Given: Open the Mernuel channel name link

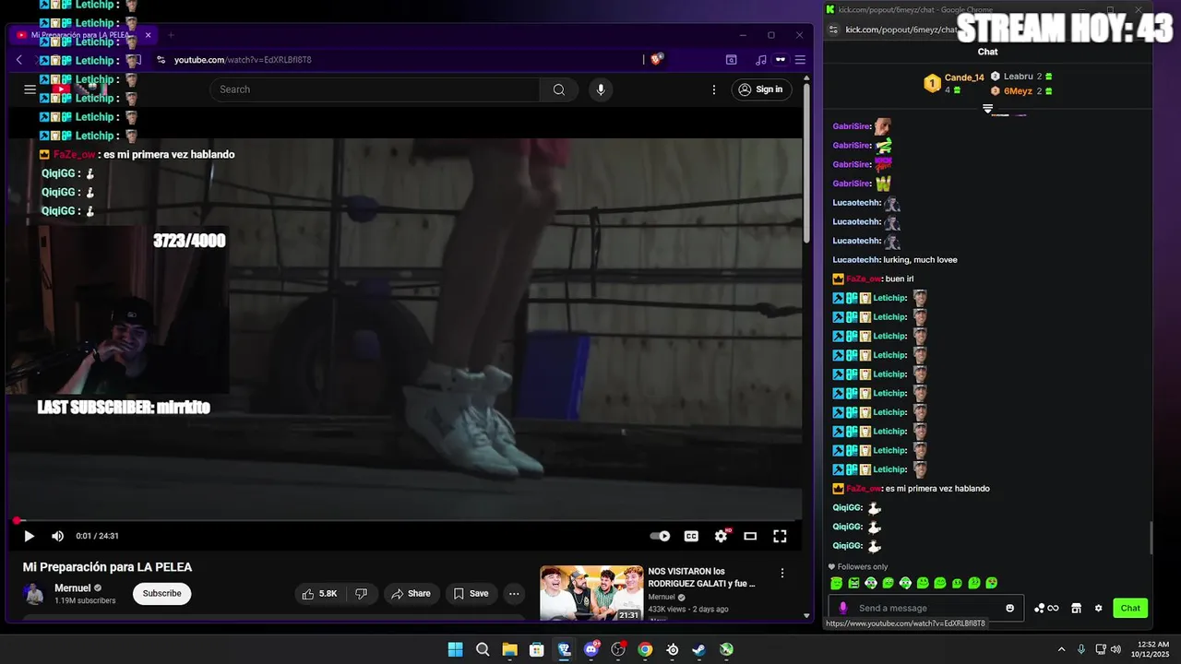Looking at the screenshot, I should tap(74, 587).
